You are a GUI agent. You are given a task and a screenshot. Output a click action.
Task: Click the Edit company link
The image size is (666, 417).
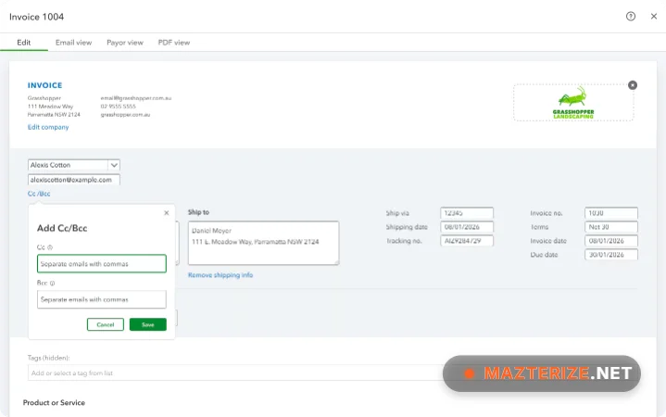[48, 127]
